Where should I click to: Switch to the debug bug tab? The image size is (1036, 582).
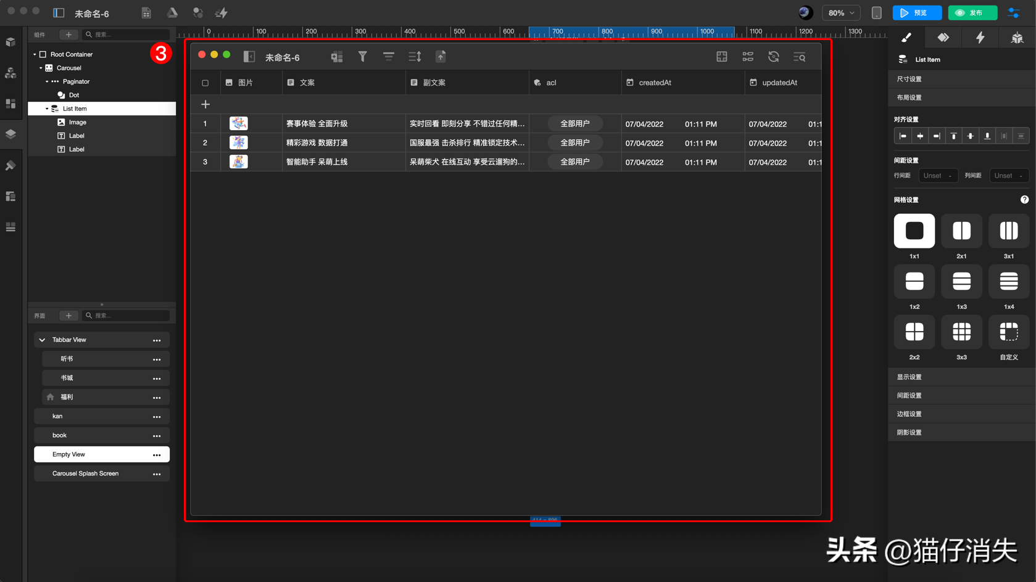[x=1017, y=38]
